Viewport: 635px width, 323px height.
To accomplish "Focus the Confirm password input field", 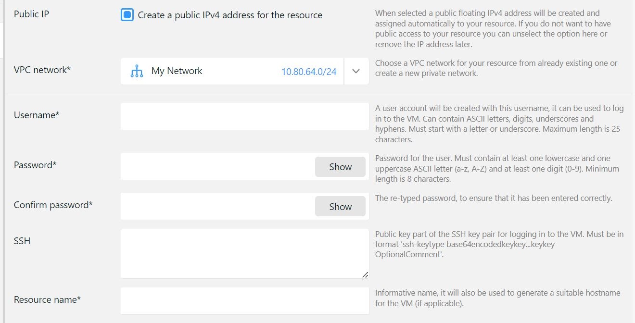I will pyautogui.click(x=217, y=207).
